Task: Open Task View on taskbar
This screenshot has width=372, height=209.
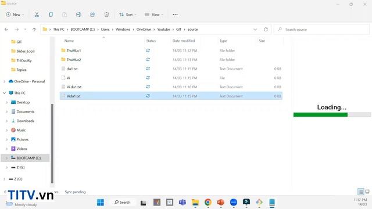Action: [144, 203]
